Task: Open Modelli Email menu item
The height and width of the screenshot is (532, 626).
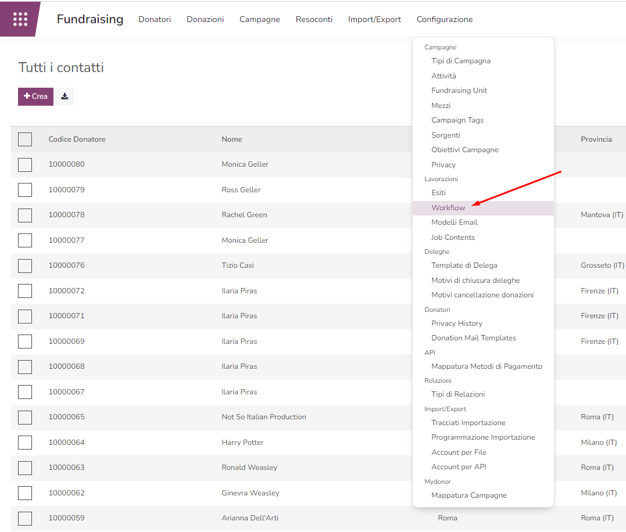Action: coord(454,222)
